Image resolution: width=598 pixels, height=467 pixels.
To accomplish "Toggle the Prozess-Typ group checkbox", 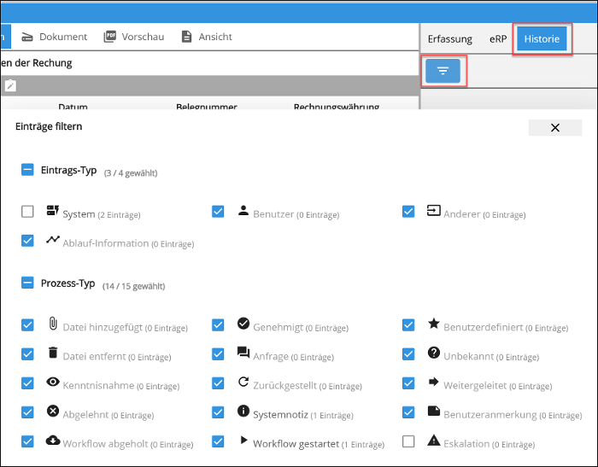I will [27, 283].
